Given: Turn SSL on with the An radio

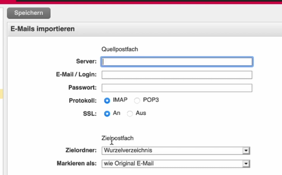Looking at the screenshot, I should pos(107,114).
